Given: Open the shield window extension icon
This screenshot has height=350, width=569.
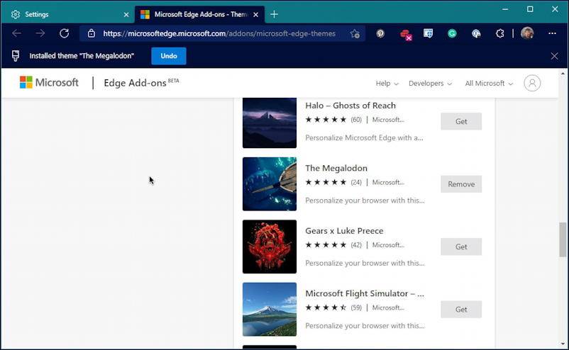Looking at the screenshot, I should tap(429, 34).
